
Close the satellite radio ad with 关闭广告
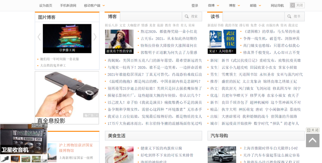pos(40,125)
